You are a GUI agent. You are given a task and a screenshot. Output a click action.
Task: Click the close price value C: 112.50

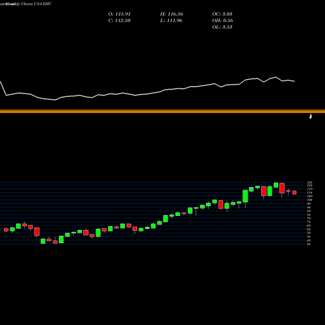[120, 21]
